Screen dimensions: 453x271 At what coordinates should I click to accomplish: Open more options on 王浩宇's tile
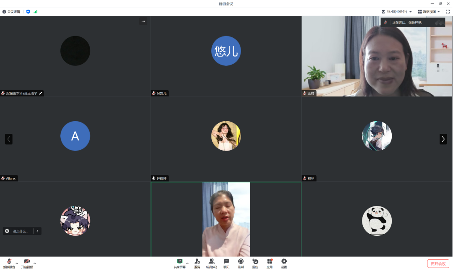[143, 21]
